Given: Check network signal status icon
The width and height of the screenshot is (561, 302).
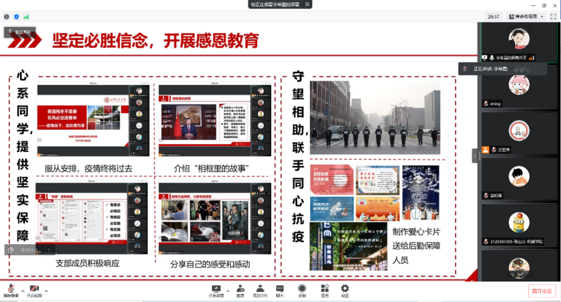Looking at the screenshot, I should (x=26, y=17).
